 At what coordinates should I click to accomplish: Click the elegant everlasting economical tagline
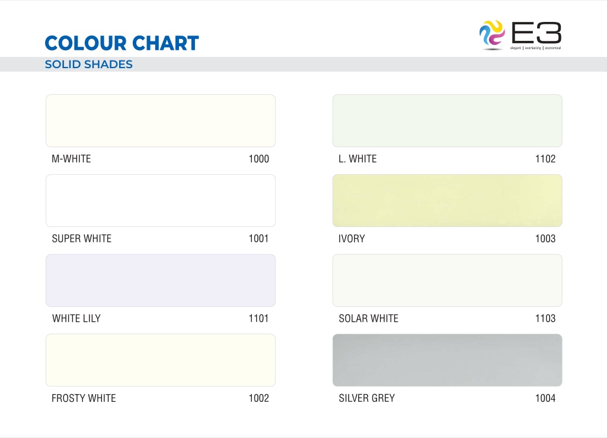[x=535, y=48]
